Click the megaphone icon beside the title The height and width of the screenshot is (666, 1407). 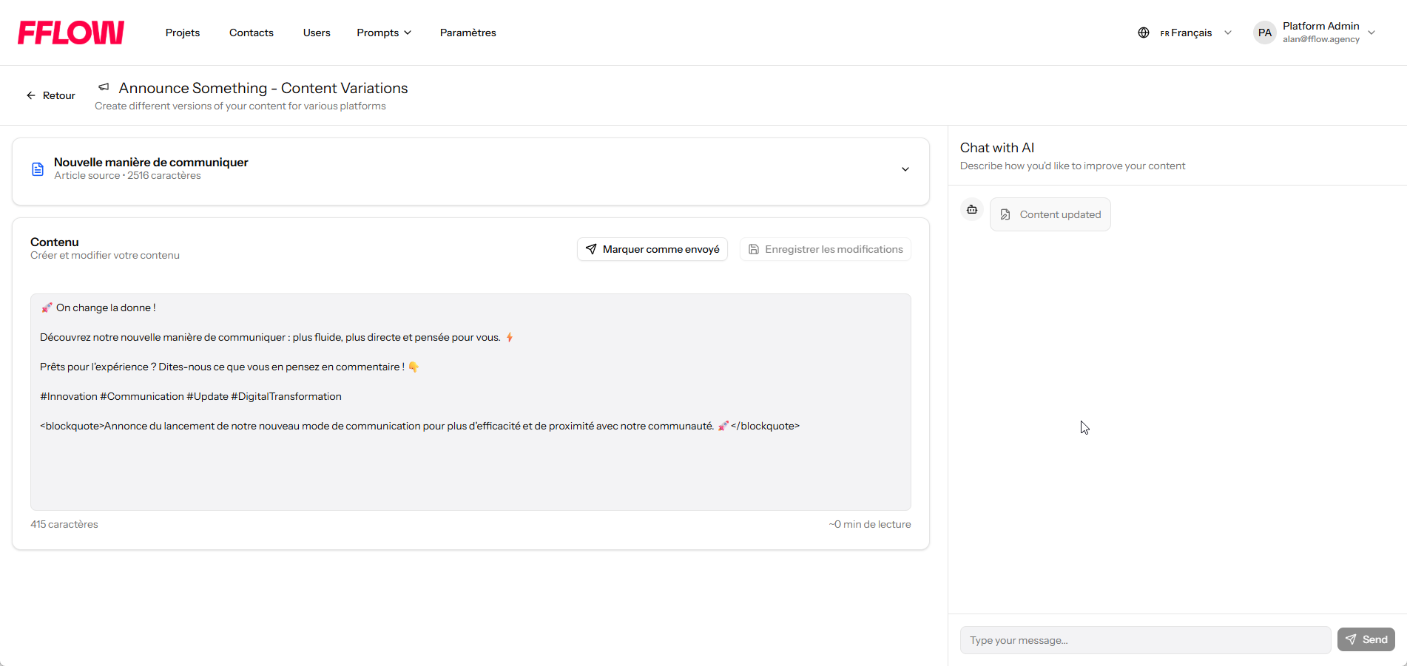104,87
